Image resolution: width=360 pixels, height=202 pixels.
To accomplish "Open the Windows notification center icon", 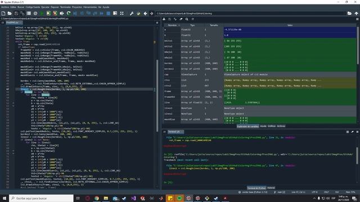I will click(x=355, y=198).
